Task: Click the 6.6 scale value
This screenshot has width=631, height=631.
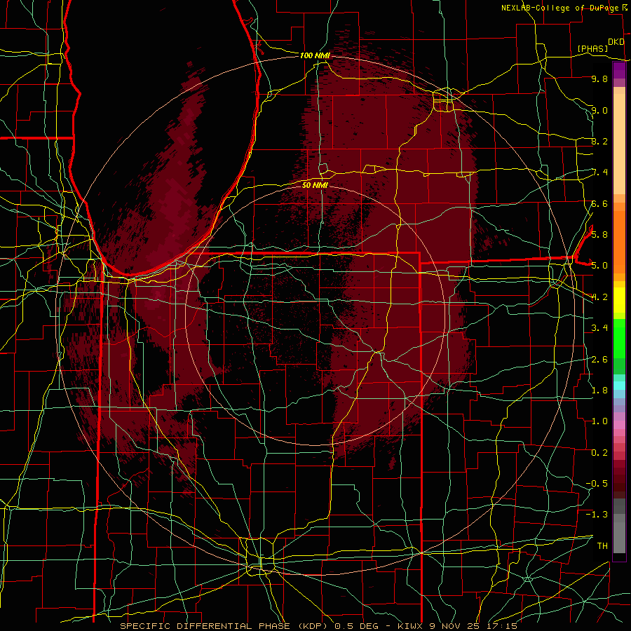Action: 599,203
